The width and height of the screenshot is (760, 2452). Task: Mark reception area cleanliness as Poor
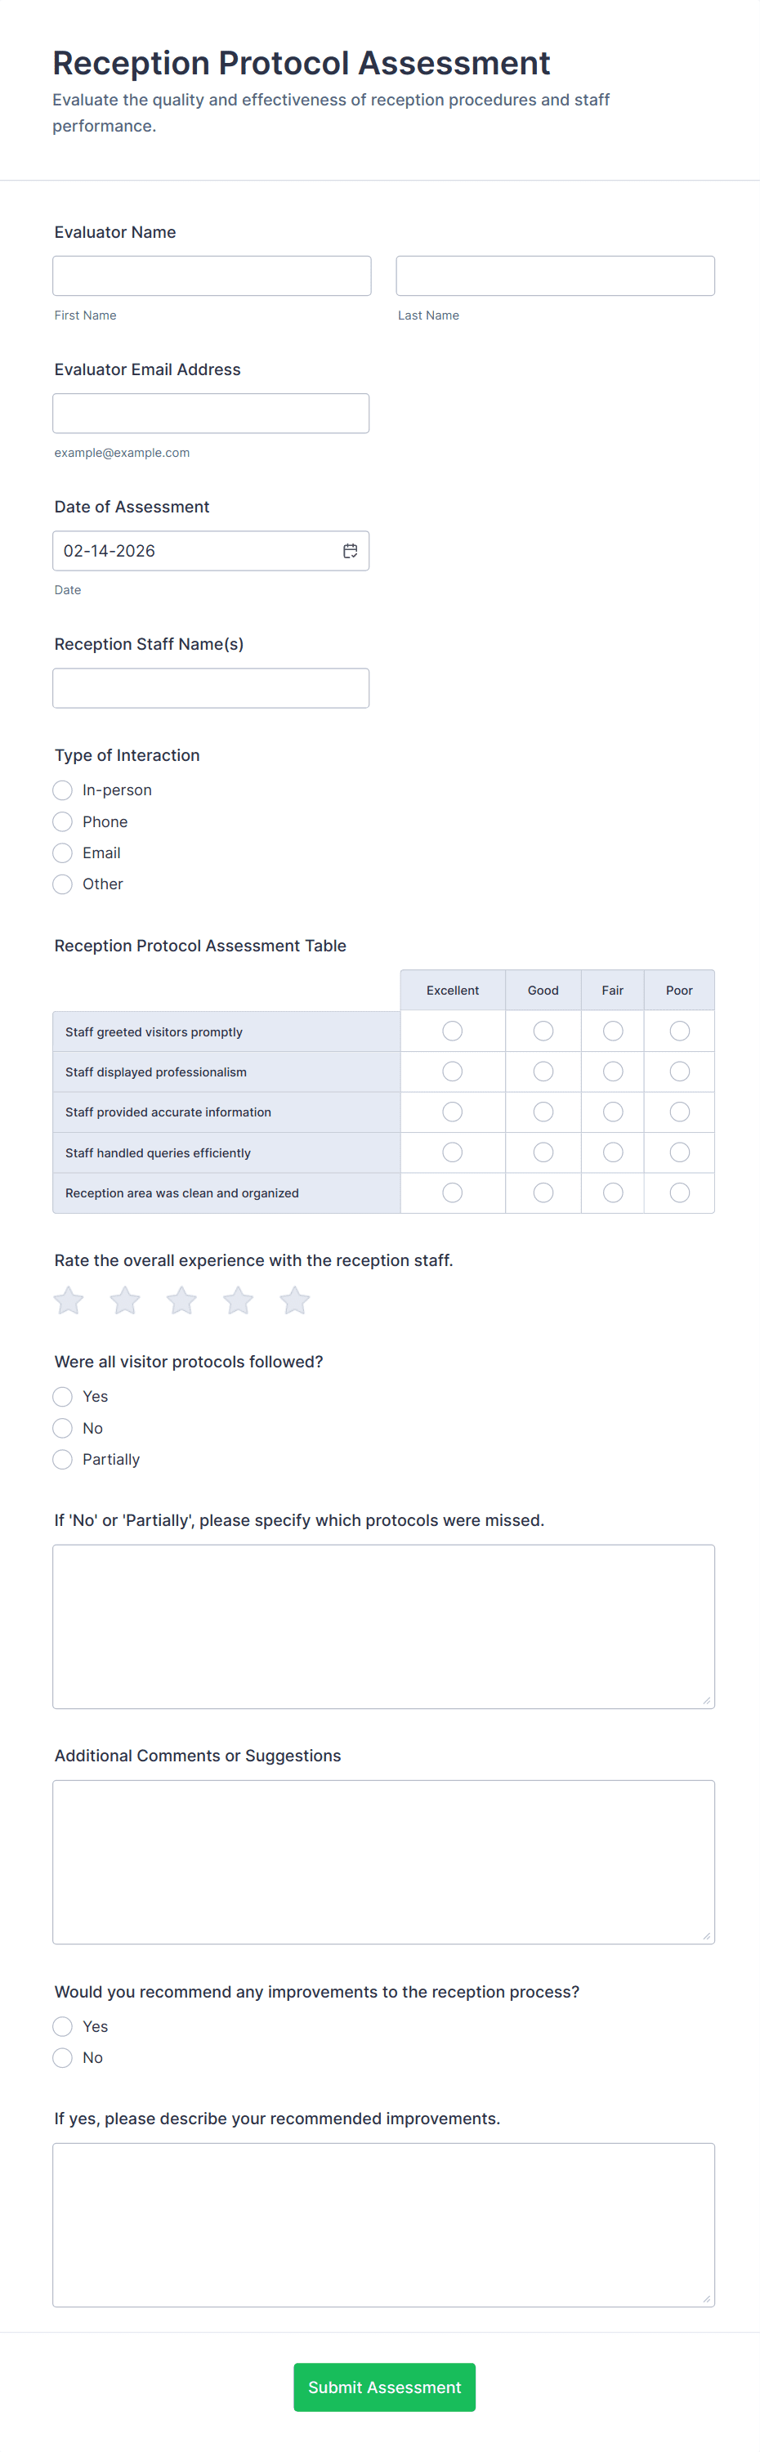[x=679, y=1192]
